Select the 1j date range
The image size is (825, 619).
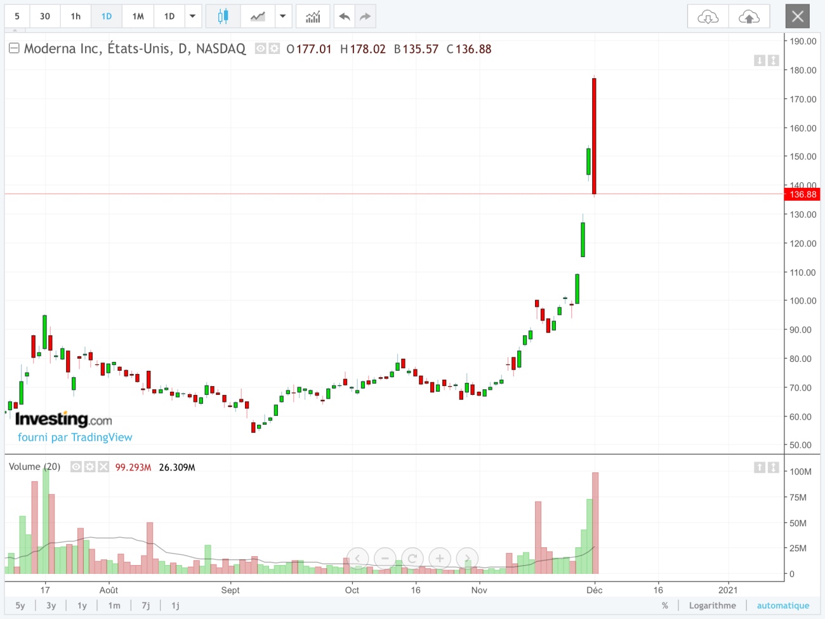(x=175, y=606)
